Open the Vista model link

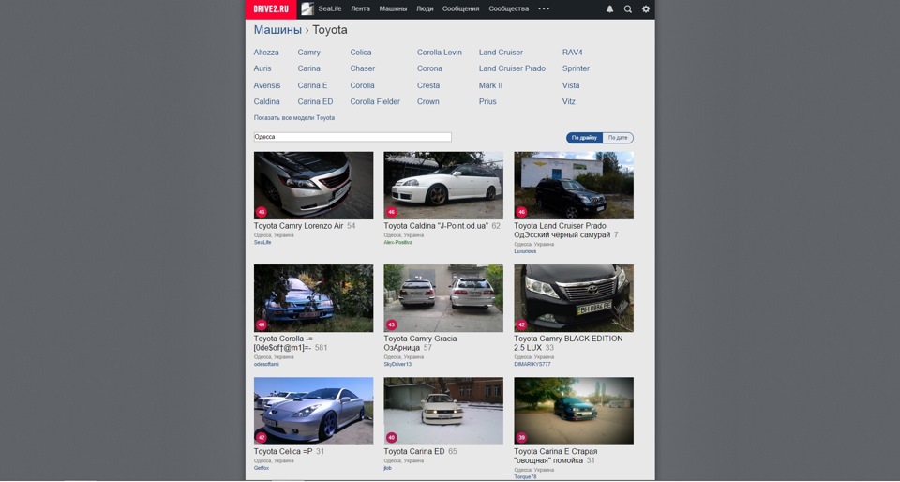click(x=571, y=85)
